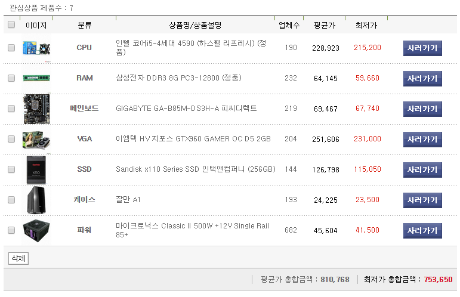This screenshot has height=297, width=460.
Task: Click the Zalman A1 case thumbnail
Action: [36, 200]
